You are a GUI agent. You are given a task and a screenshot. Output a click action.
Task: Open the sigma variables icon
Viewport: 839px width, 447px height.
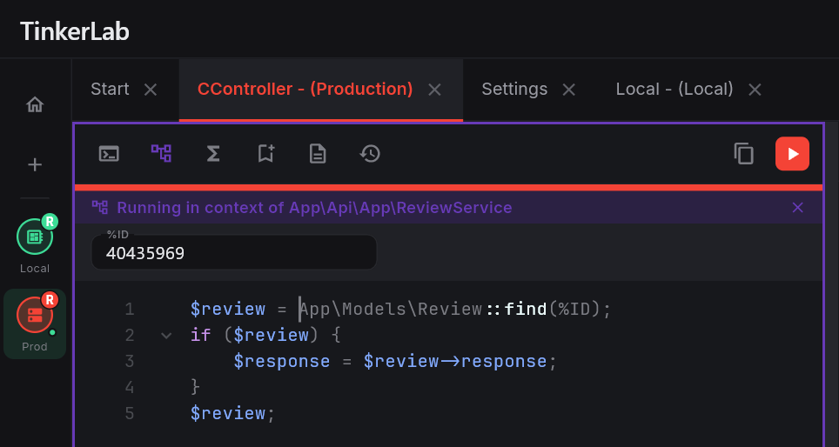[x=213, y=154]
